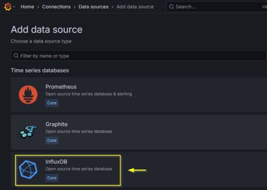Click Prometheus description 'Open source time series database & alerting'
267x190 pixels.
pyautogui.click(x=89, y=94)
